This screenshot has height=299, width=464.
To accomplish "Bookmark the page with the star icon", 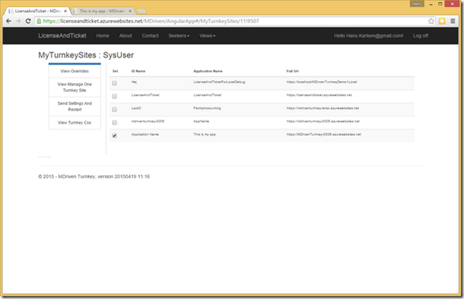I will [431, 21].
